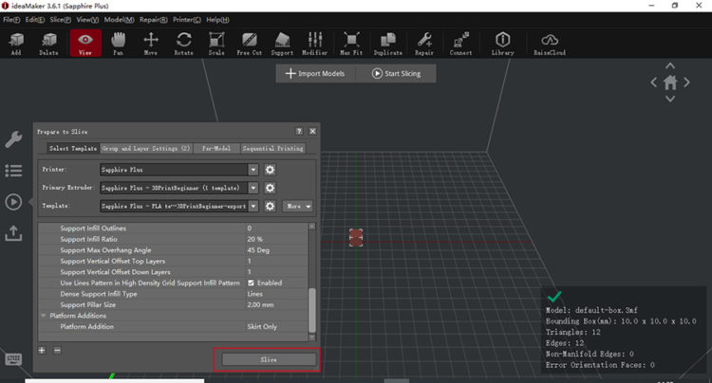Screen dimensions: 712x383
Task: Click the minus button below settings list
Action: click(x=57, y=351)
